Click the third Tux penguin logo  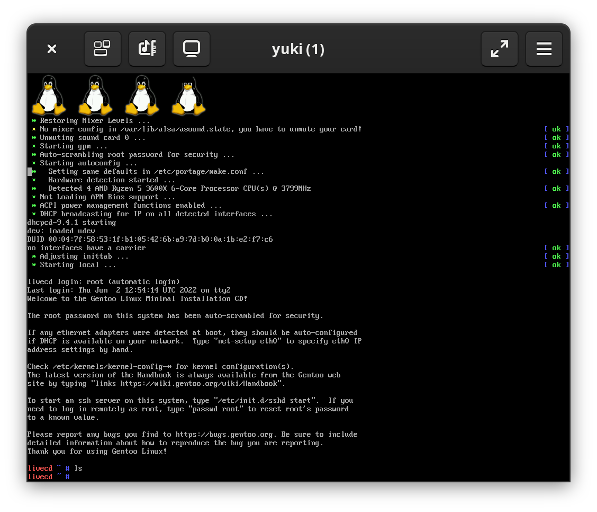pyautogui.click(x=142, y=95)
